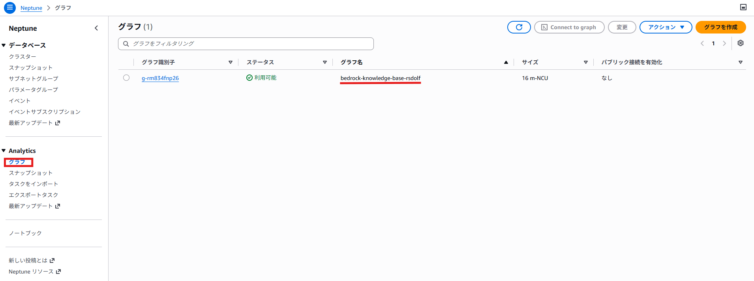
Task: Open サブネットグループ in the sidebar
Action: tap(34, 79)
